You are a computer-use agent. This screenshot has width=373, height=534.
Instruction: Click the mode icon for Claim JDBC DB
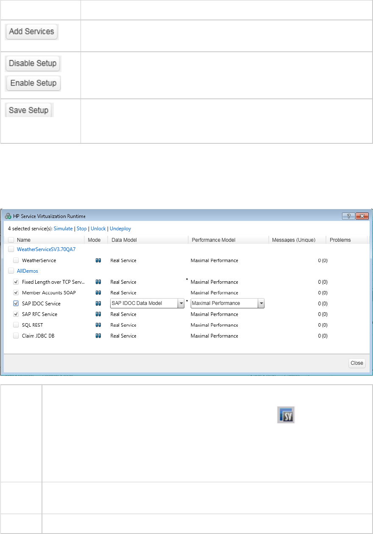coord(98,336)
